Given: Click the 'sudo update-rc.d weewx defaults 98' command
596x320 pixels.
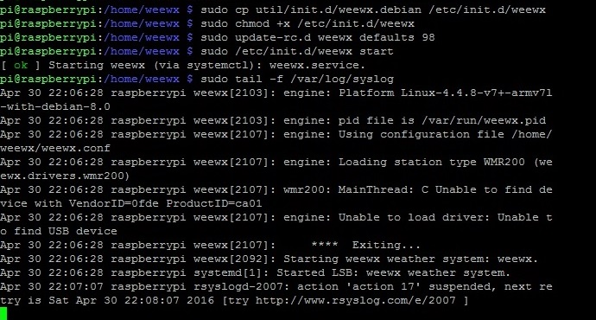Looking at the screenshot, I should (x=317, y=38).
